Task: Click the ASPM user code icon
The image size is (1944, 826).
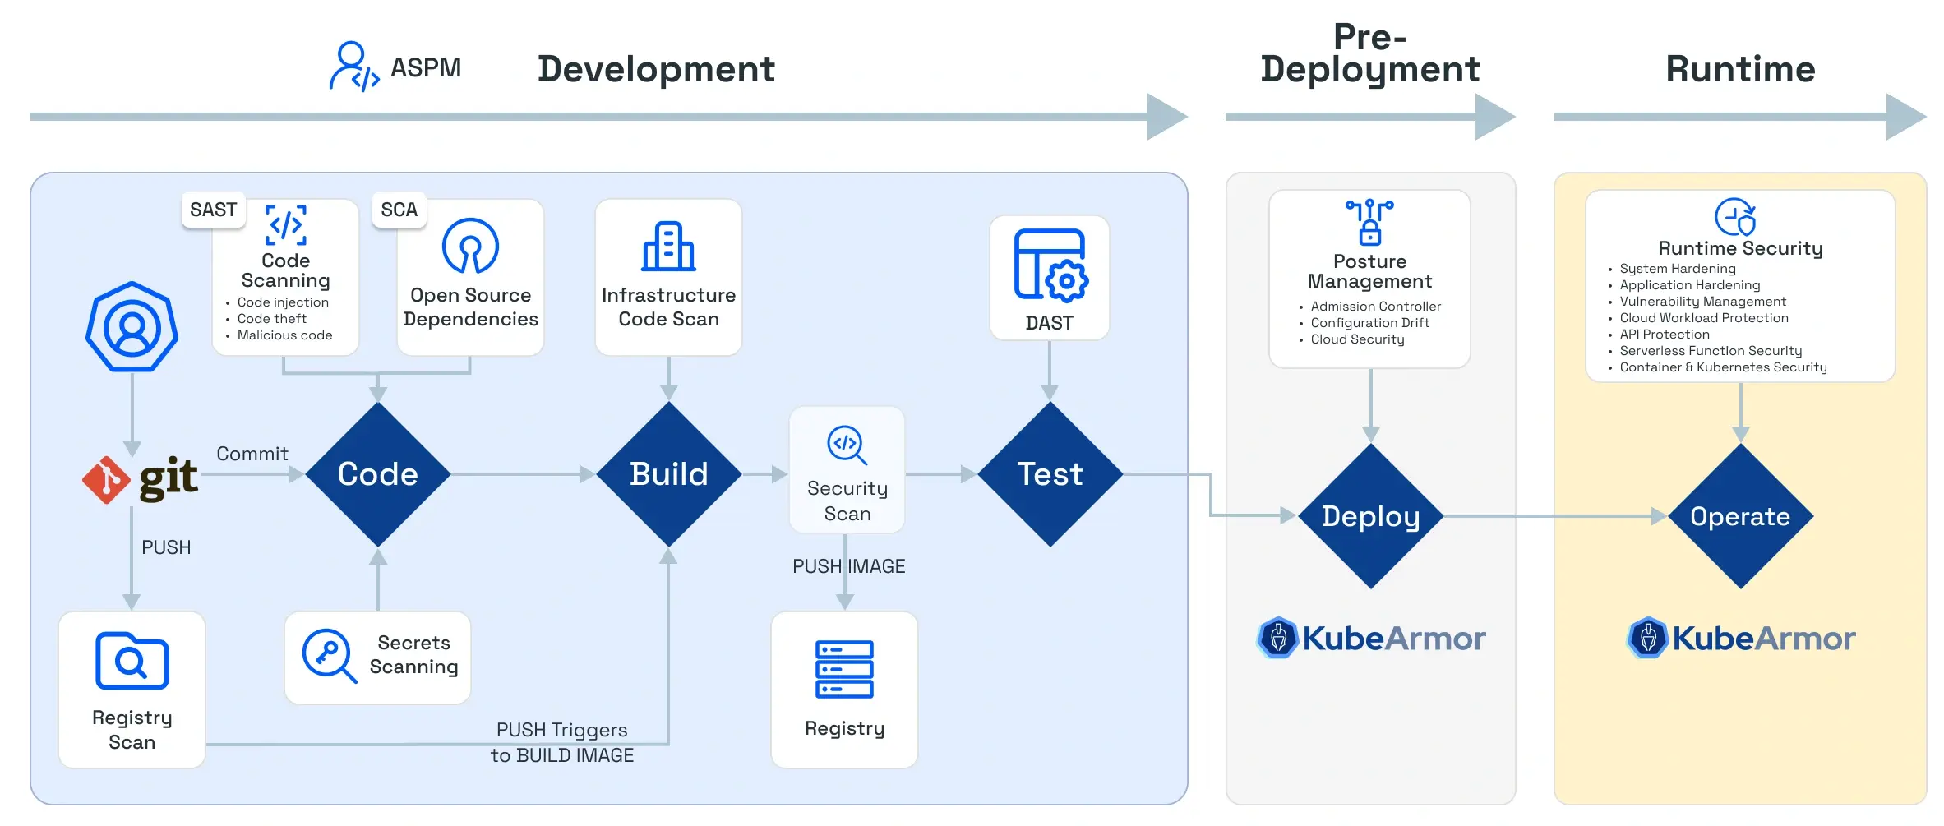Action: [x=353, y=67]
